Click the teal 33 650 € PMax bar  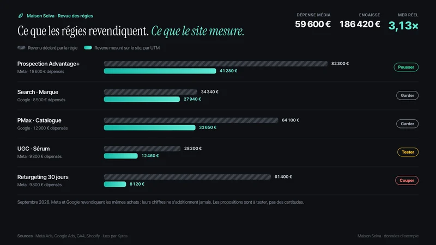149,127
